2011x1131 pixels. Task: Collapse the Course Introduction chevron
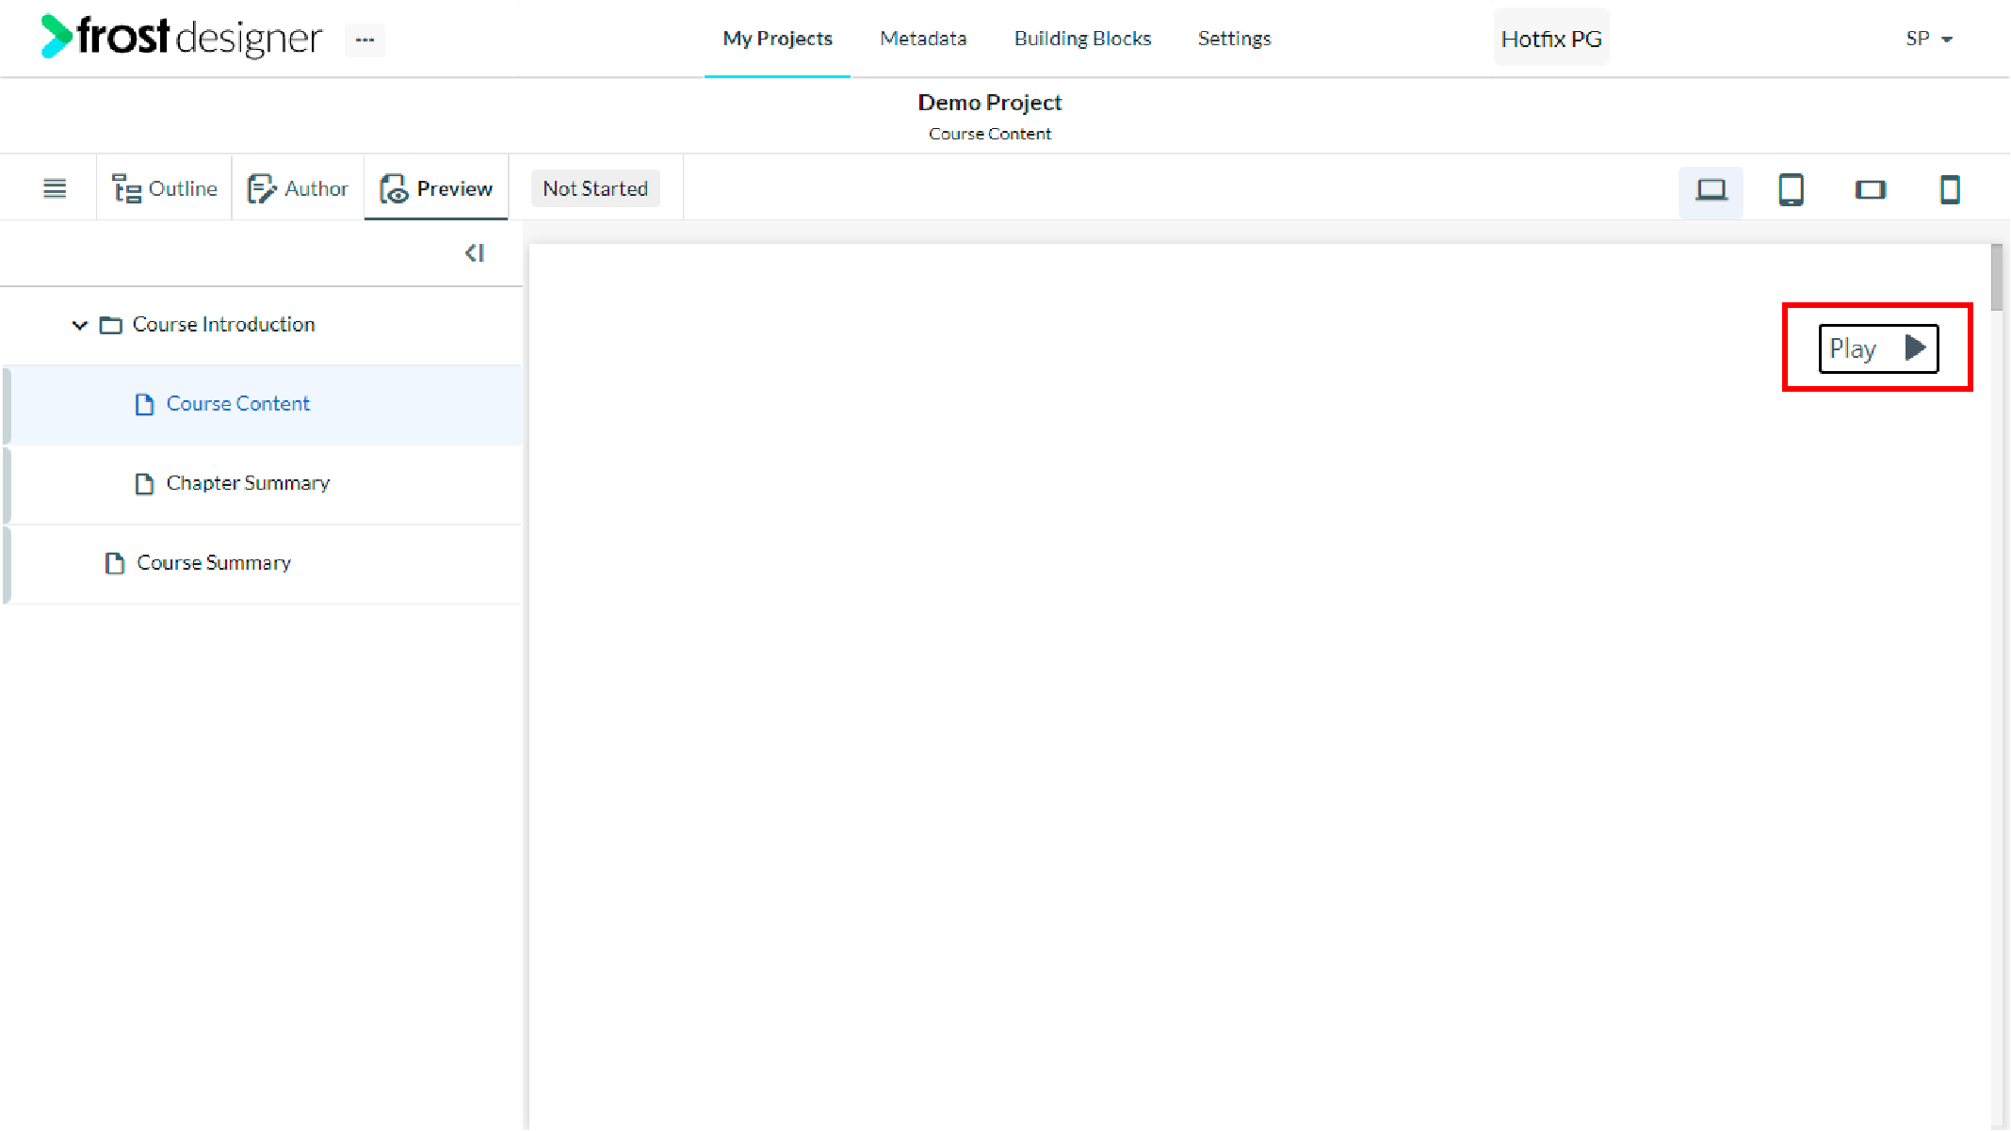click(x=80, y=325)
